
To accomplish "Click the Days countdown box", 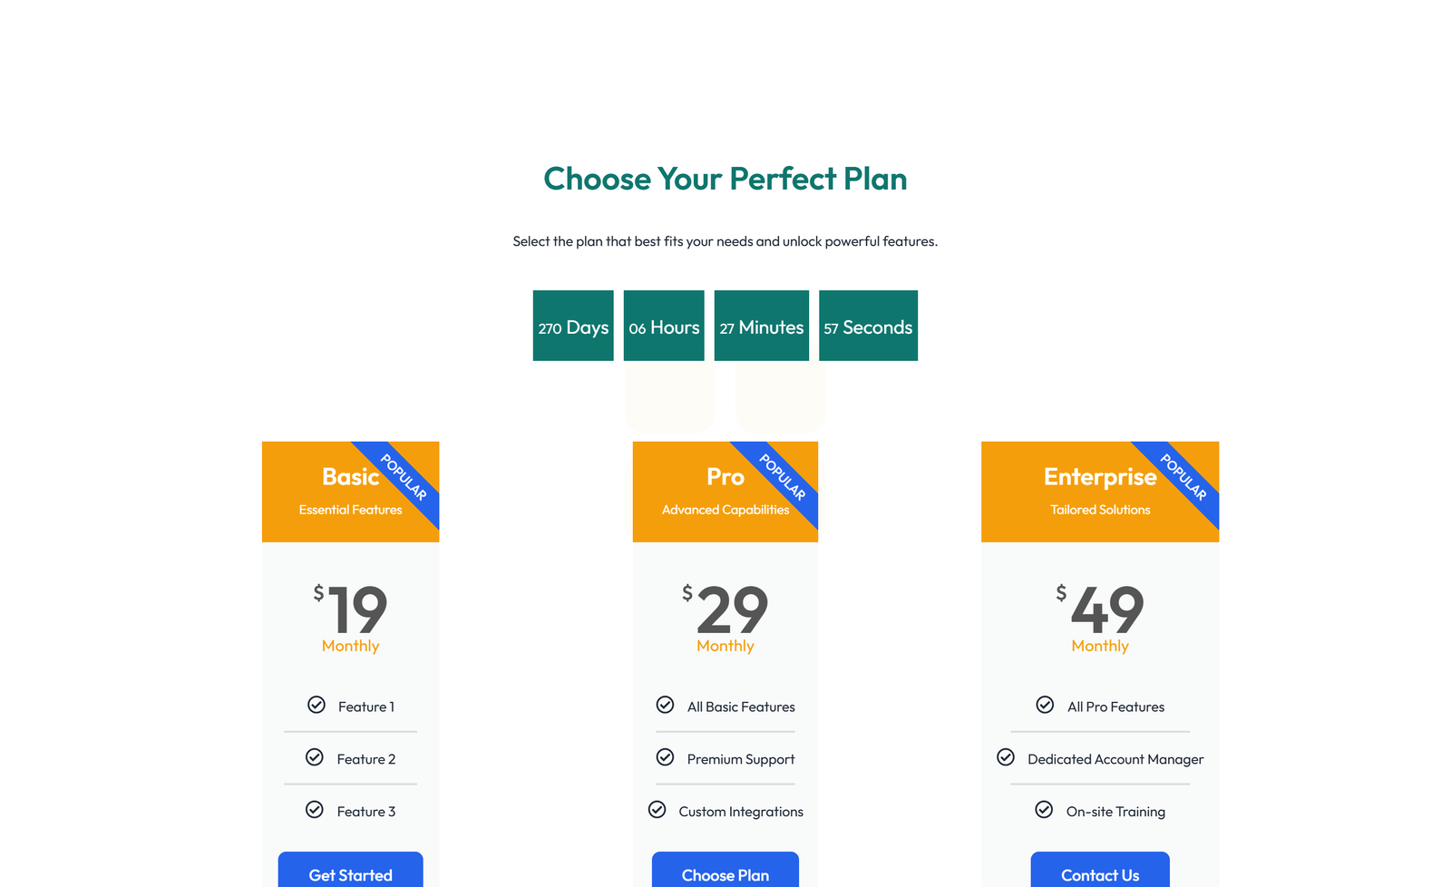I will (x=572, y=326).
